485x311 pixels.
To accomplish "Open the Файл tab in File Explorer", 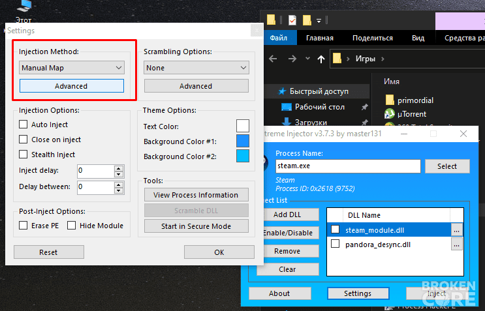I will coord(279,38).
